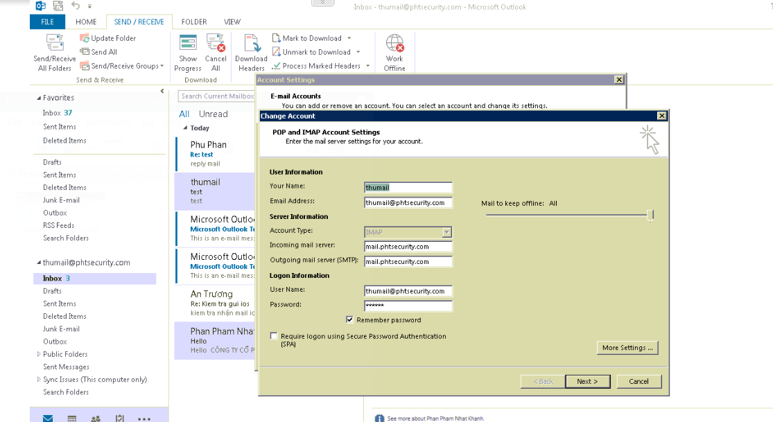Click the More Settings button
Image resolution: width=773 pixels, height=422 pixels.
click(x=627, y=348)
